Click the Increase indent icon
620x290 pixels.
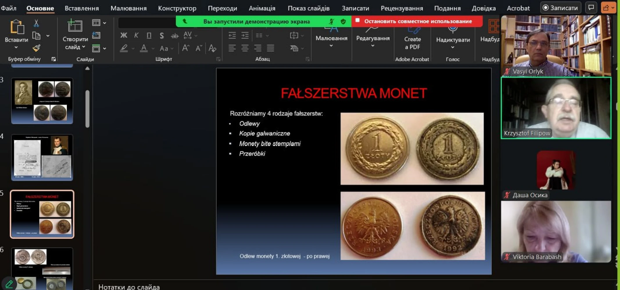(x=245, y=35)
